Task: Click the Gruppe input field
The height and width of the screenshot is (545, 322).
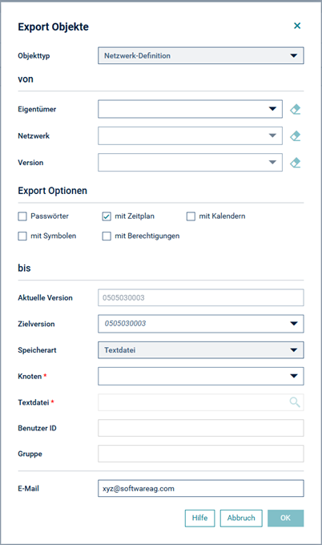Action: click(x=201, y=454)
